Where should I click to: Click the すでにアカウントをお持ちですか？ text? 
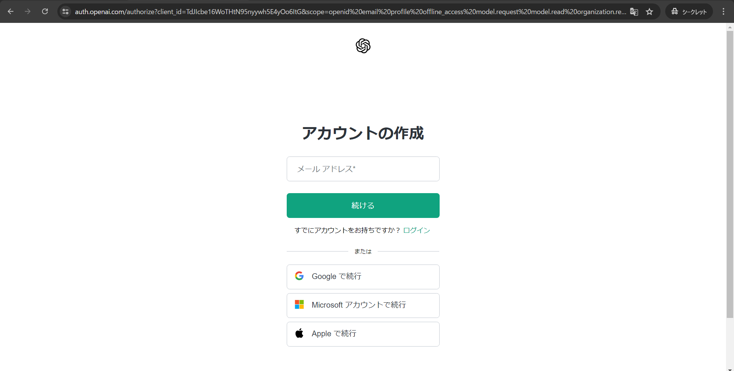click(x=348, y=230)
